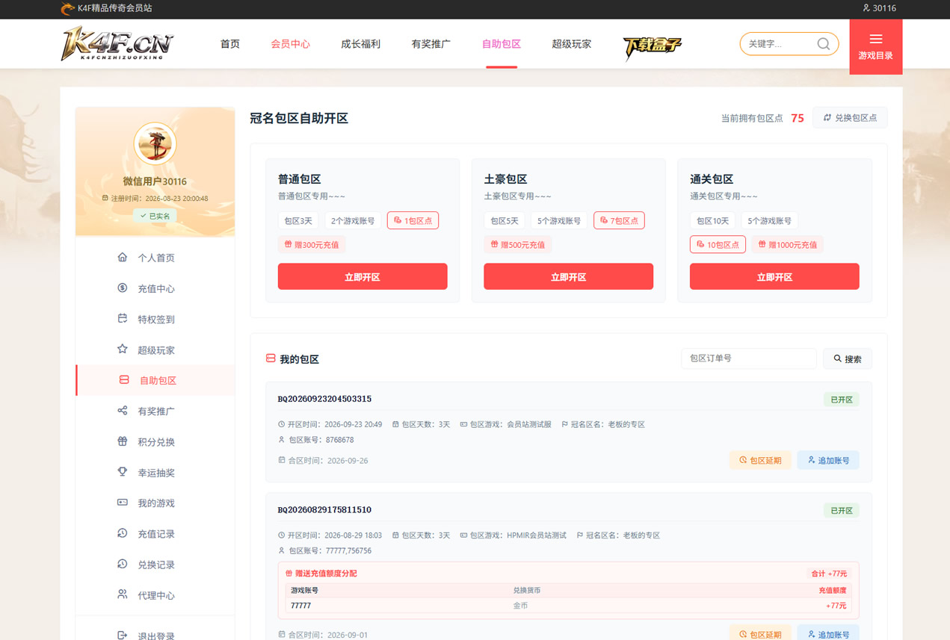Click the 1包区点 tag in 普通包区
The width and height of the screenshot is (950, 640).
413,220
